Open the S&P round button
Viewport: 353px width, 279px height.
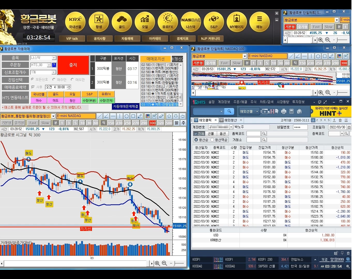pos(214,22)
